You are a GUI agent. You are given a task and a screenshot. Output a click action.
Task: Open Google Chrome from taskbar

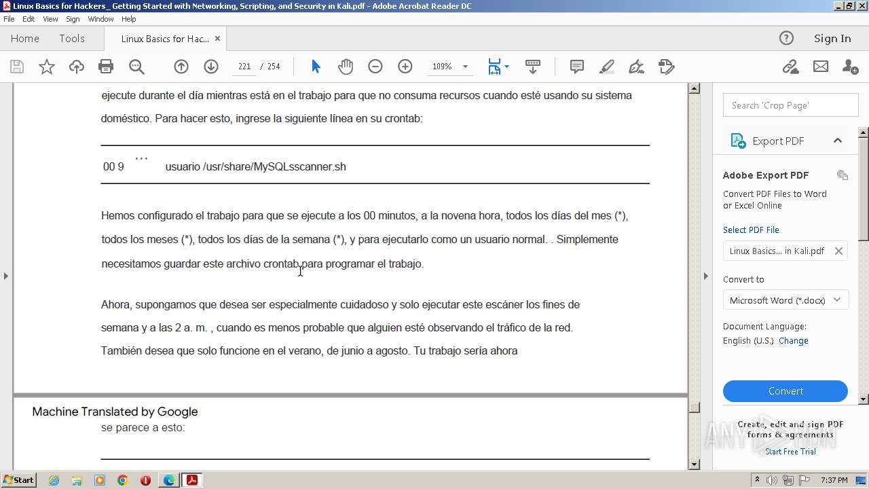pos(123,480)
